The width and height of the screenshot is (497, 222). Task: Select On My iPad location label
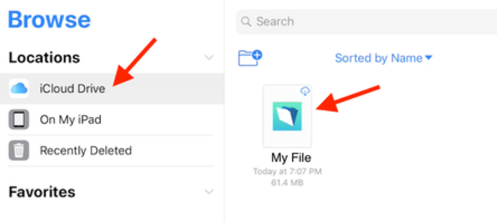[x=70, y=119]
